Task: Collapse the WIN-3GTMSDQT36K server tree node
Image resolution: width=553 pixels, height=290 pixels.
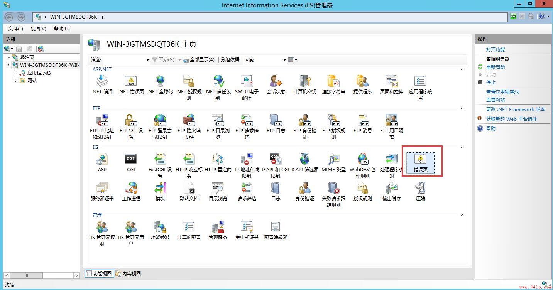Action: 8,65
